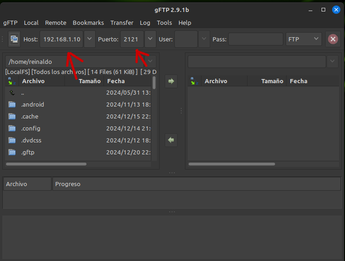Click the left arrow download button

[x=171, y=140]
